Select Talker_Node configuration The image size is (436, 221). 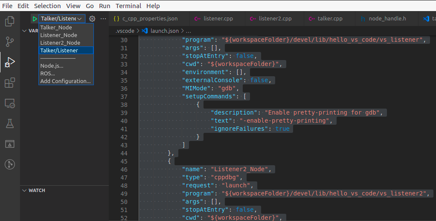[x=66, y=28]
